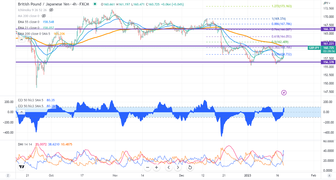Collapse the indicator legend with chevron
Viewport: 336px width, 180px height.
pyautogui.click(x=22, y=112)
